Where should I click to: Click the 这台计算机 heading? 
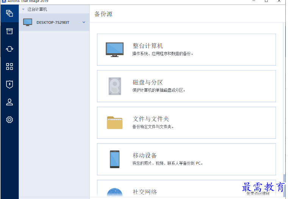(x=37, y=9)
